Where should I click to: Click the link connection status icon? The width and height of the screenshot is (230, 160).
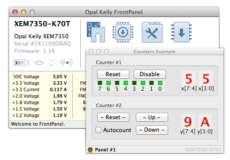[39, 63]
